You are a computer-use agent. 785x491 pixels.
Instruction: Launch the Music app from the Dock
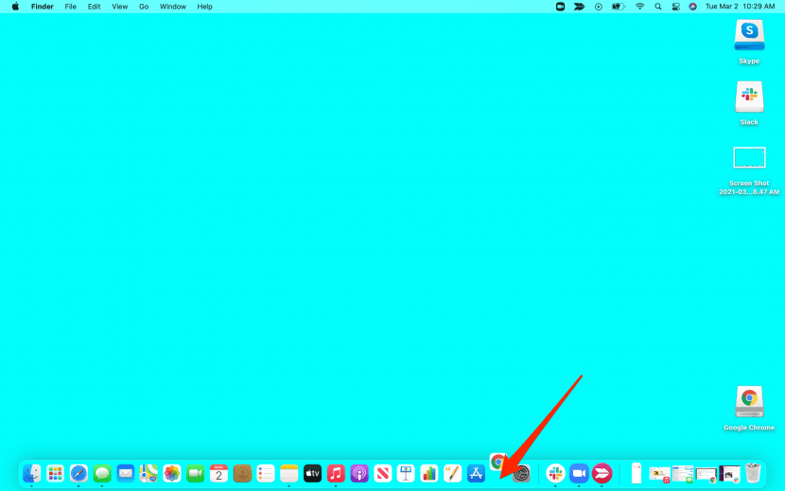[336, 473]
